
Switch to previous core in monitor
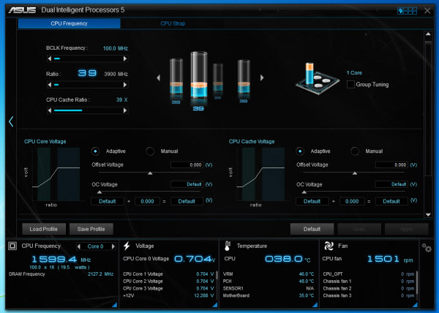point(79,246)
